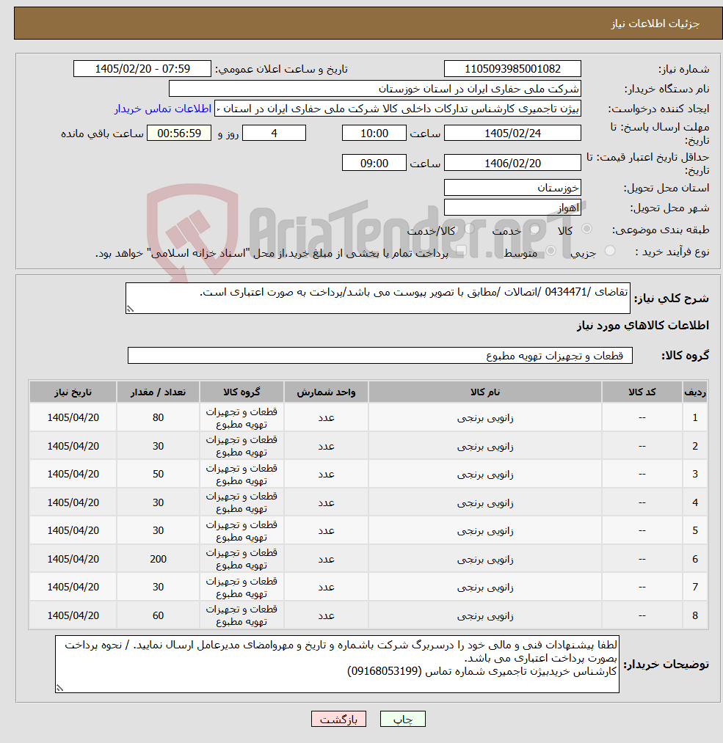Click the validity time field 09:00
723x743 pixels.
click(374, 163)
